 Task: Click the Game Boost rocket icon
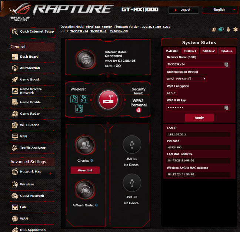tap(15, 80)
